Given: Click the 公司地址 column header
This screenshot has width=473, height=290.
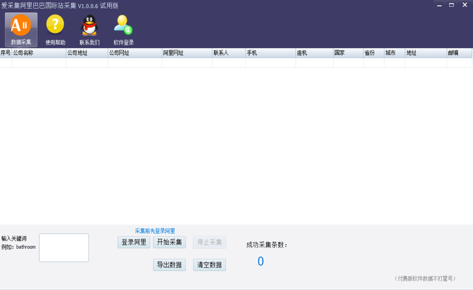Looking at the screenshot, I should 87,53.
